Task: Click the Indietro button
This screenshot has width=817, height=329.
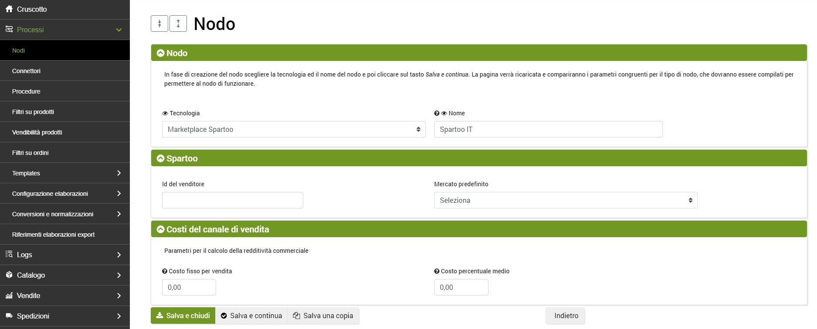Action: pos(566,316)
